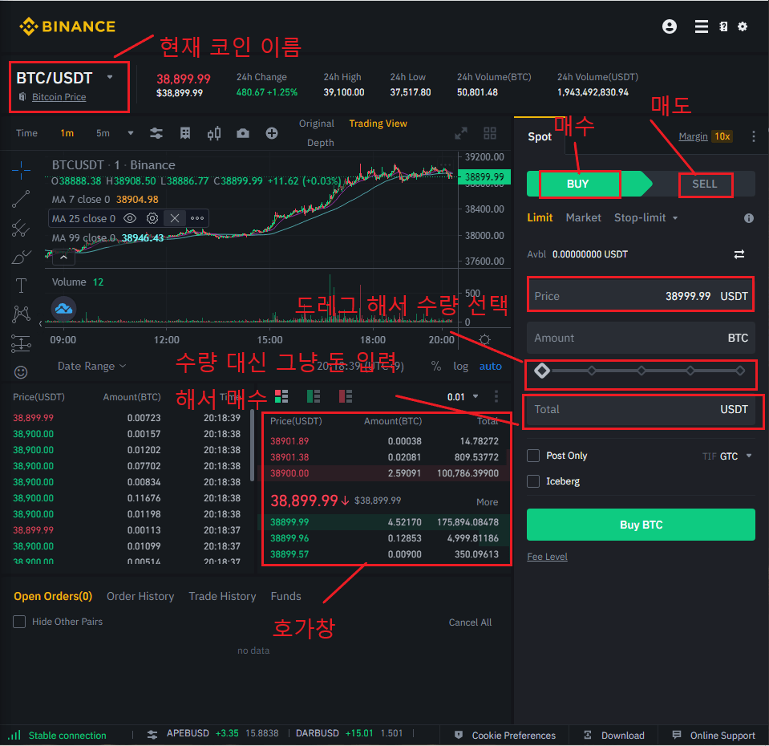This screenshot has width=769, height=746.
Task: Collapse the indicator legend chevron
Action: click(64, 257)
